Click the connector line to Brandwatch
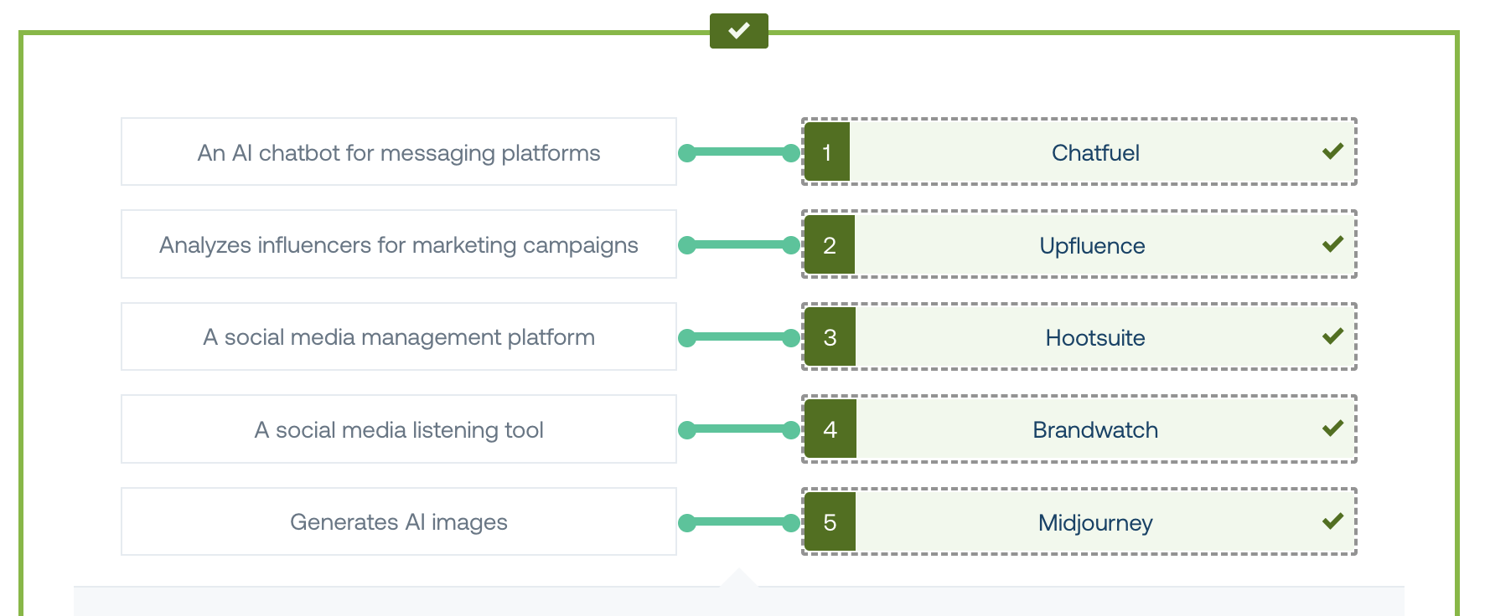 (x=739, y=429)
